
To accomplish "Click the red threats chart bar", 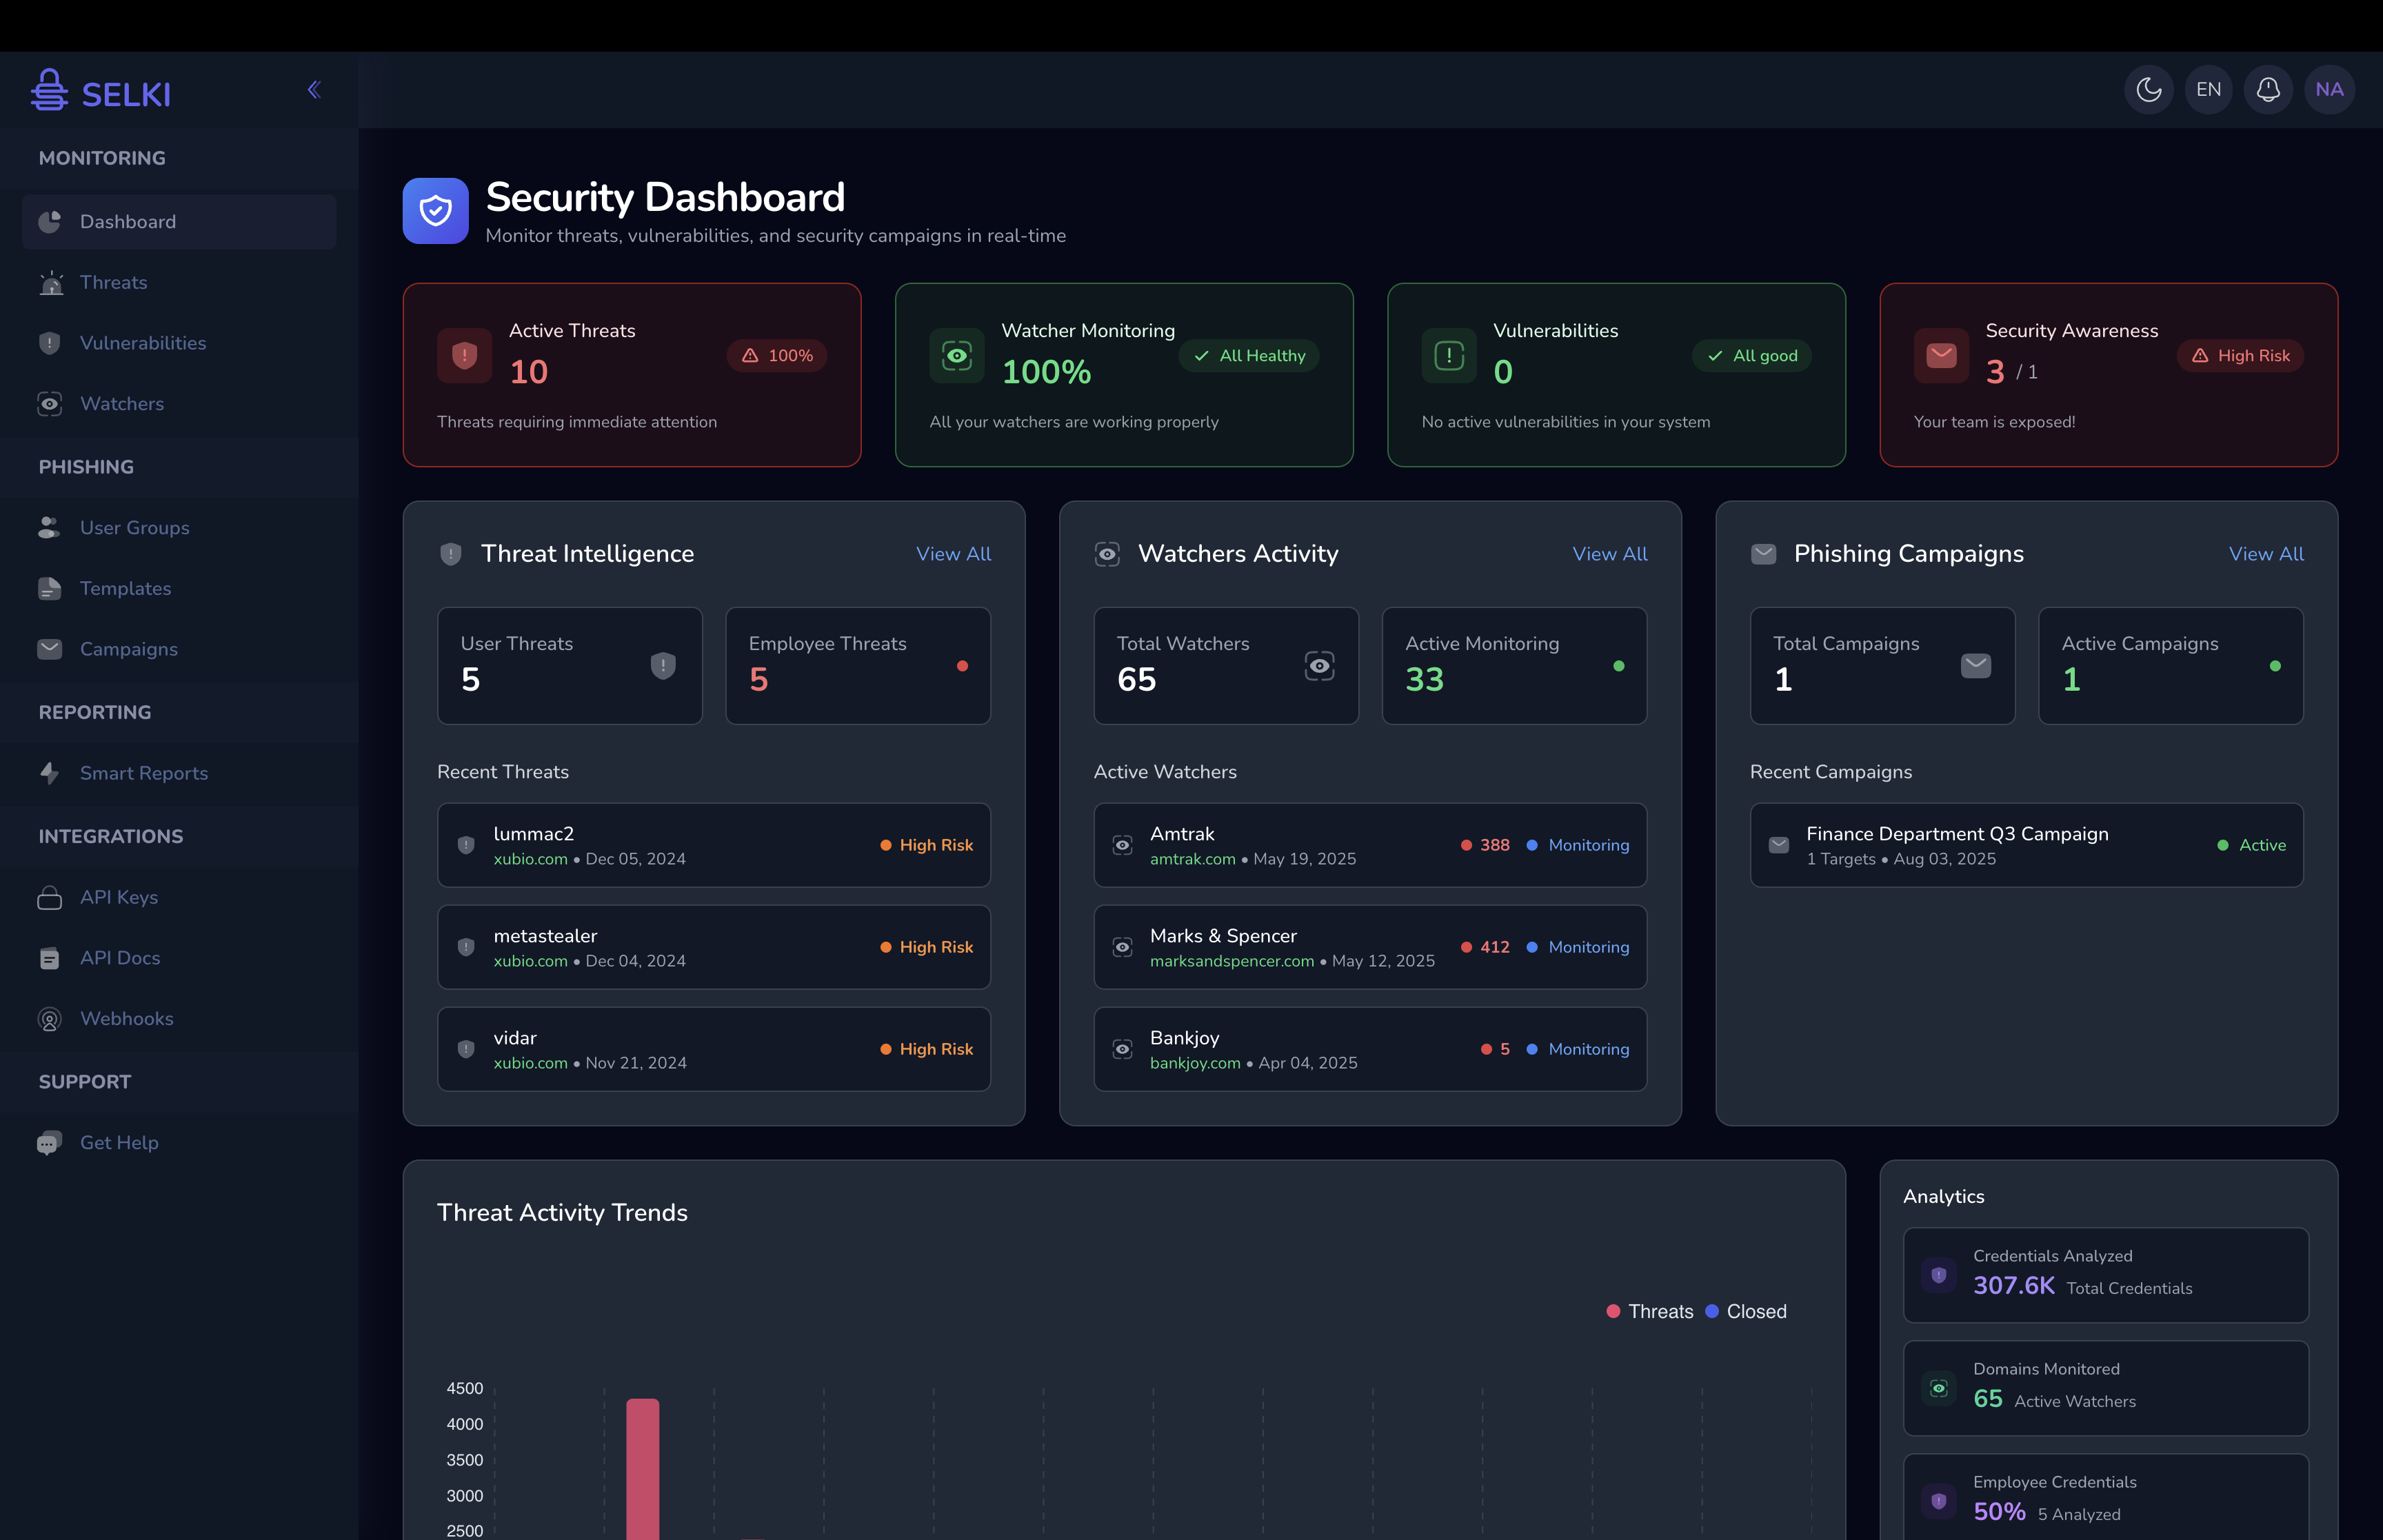I will (643, 1469).
